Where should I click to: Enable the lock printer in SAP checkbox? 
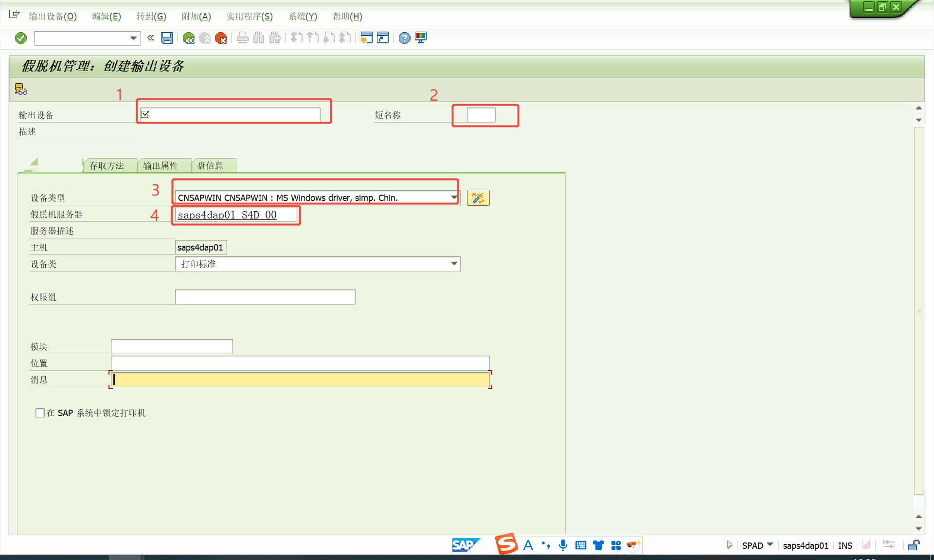pos(40,413)
